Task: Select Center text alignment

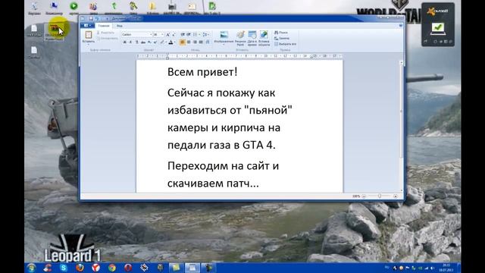Action: pyautogui.click(x=189, y=42)
